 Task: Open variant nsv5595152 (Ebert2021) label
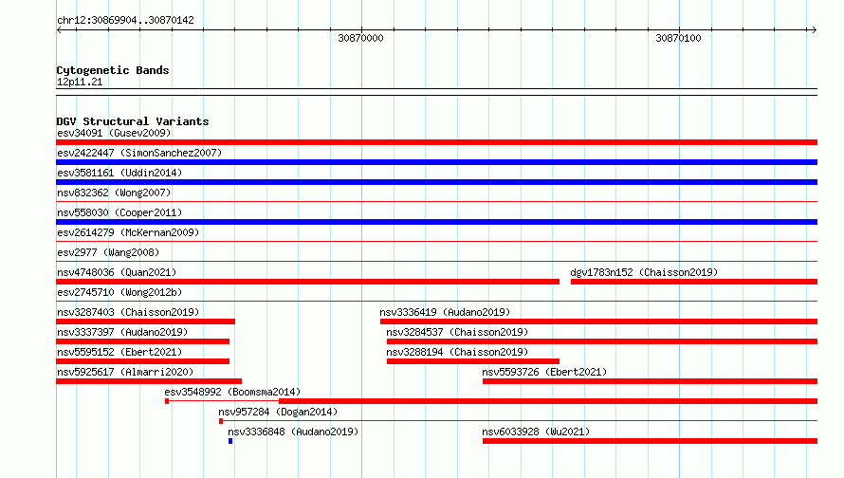(119, 352)
